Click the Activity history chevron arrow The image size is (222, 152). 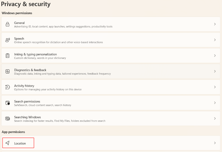point(215,87)
